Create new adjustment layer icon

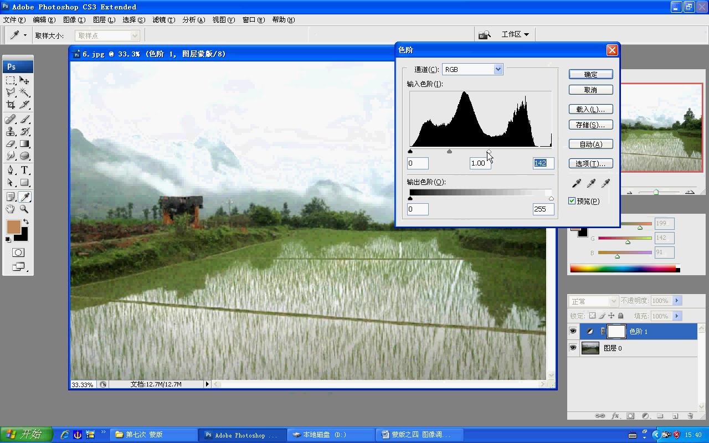(645, 415)
